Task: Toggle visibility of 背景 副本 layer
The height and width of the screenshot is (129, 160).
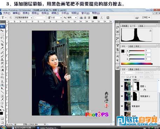Action: (x=122, y=106)
